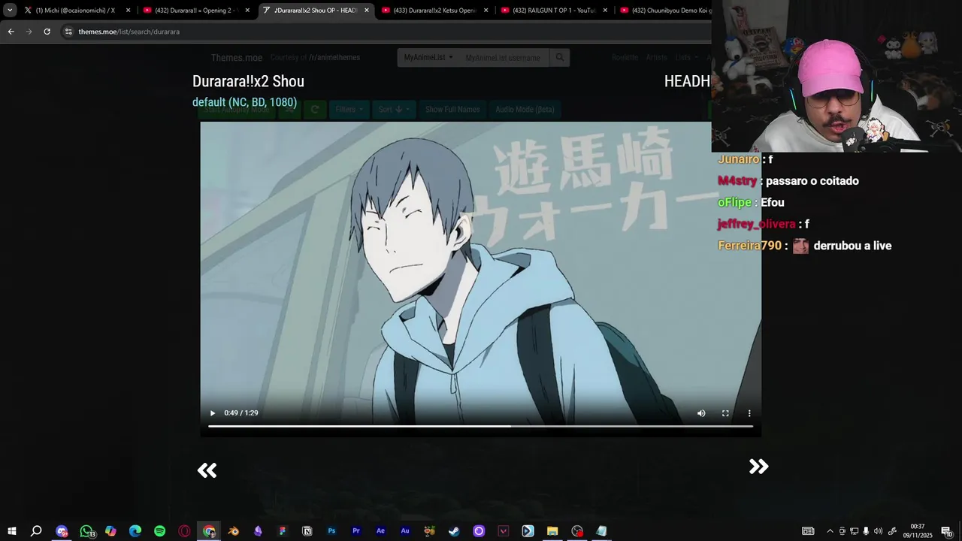Reload the page with the refresh icon
962x541 pixels.
[x=47, y=32]
